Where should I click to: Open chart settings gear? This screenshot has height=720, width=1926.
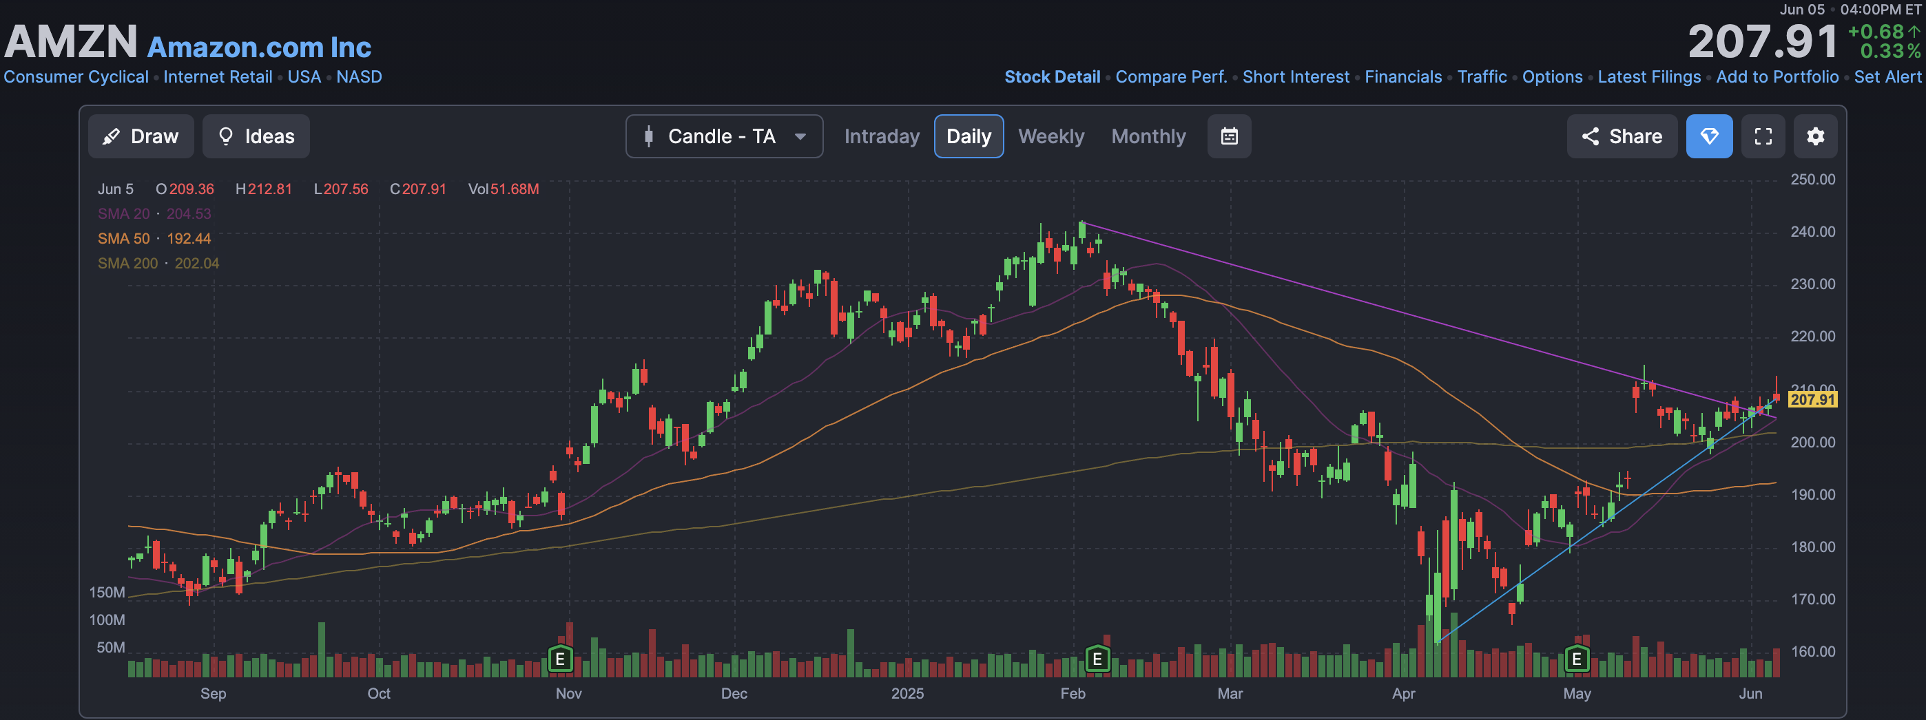[x=1815, y=136]
